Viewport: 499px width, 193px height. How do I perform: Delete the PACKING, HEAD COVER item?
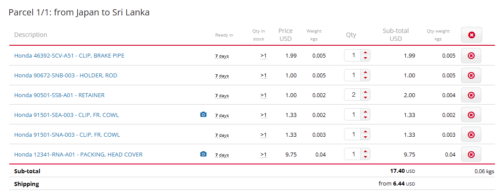(x=471, y=154)
